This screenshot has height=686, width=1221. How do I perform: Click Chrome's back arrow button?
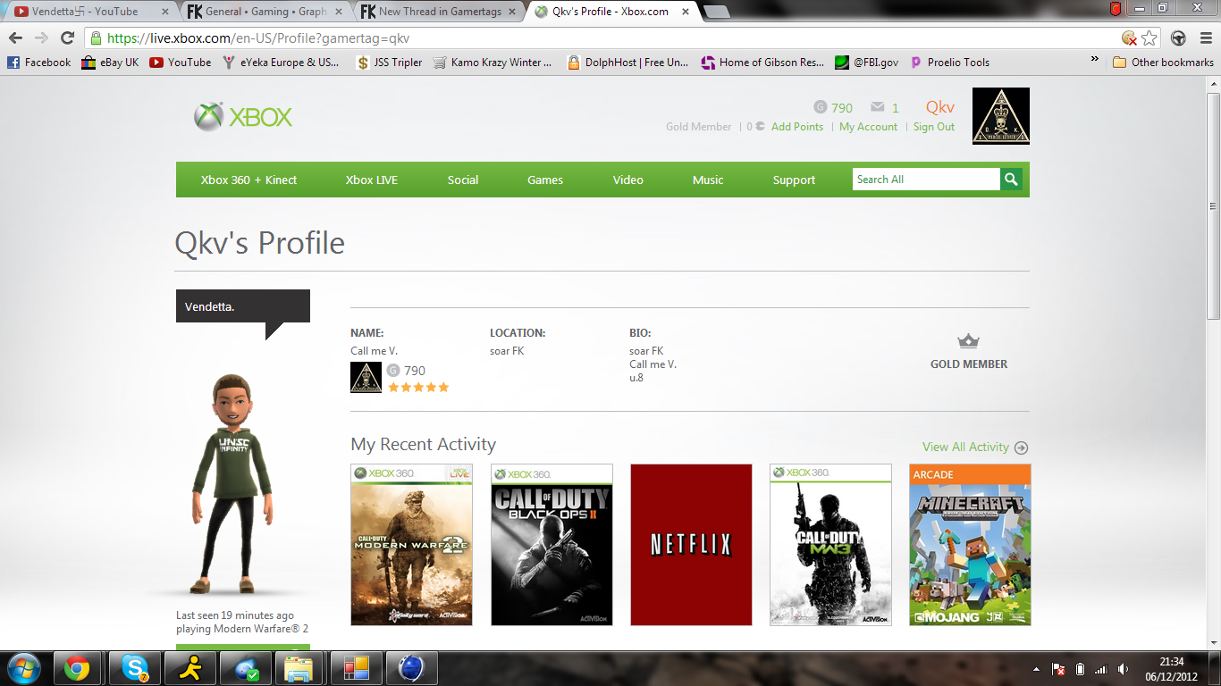click(x=15, y=38)
